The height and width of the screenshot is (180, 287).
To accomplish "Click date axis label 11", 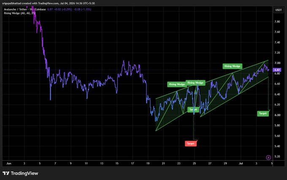I will [86, 164].
